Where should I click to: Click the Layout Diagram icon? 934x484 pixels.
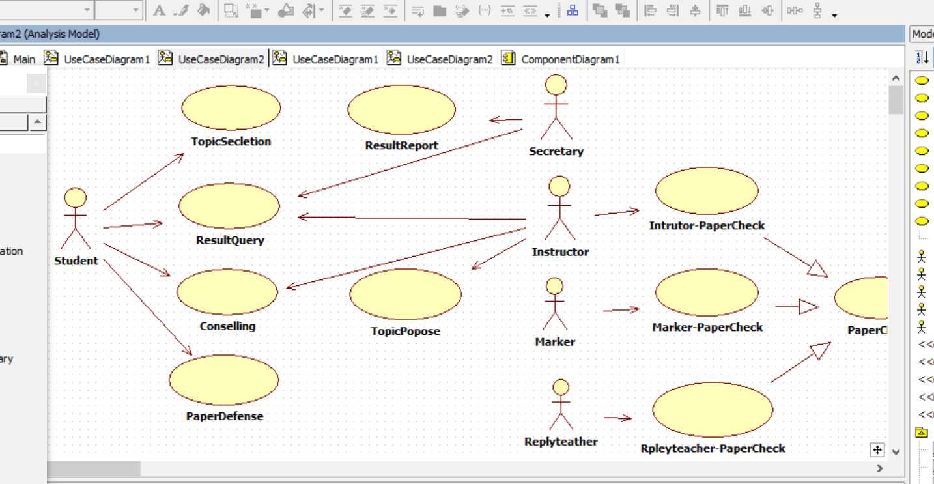(x=573, y=10)
